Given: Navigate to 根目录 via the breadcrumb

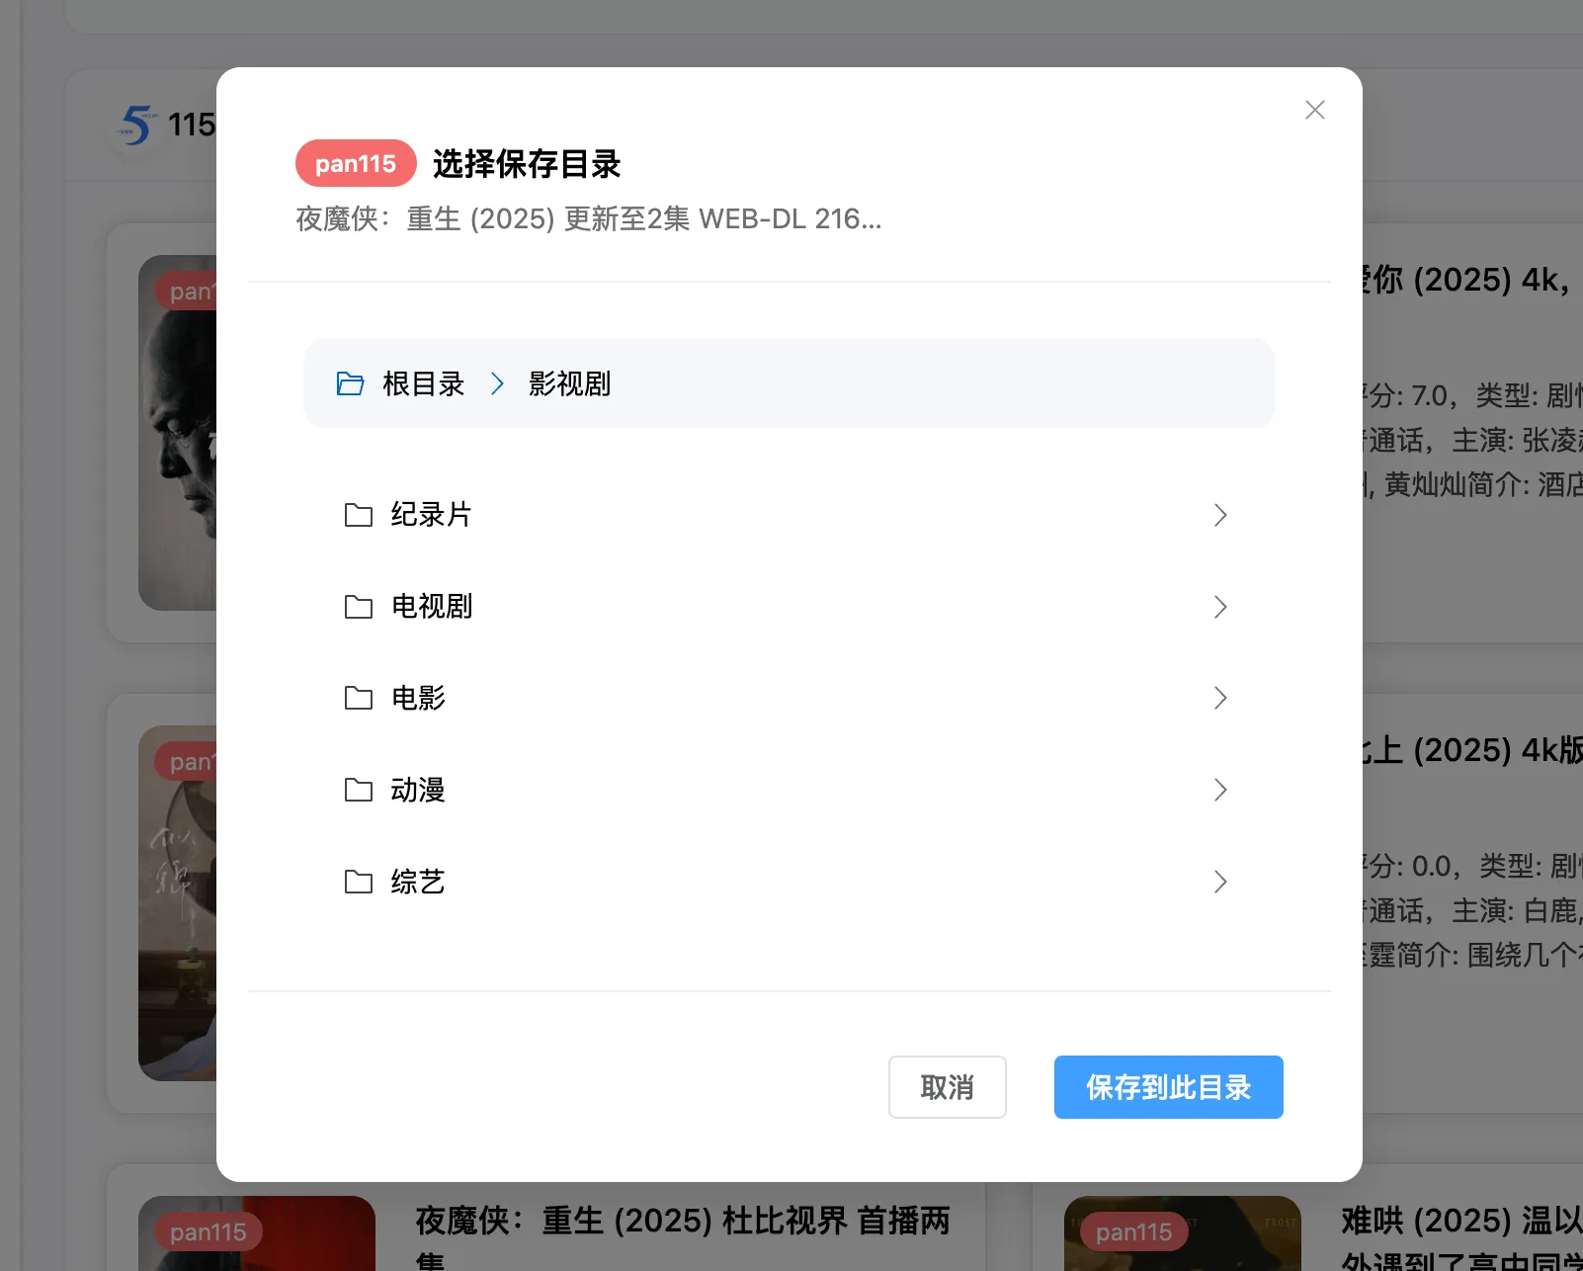Looking at the screenshot, I should pyautogui.click(x=423, y=383).
